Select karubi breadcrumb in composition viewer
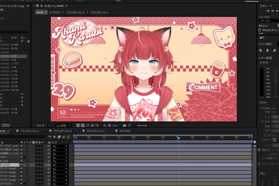 pos(40,12)
